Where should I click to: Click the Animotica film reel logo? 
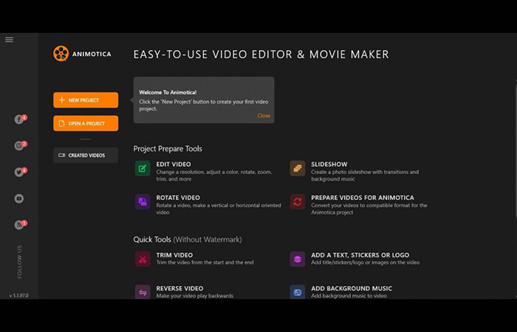61,54
